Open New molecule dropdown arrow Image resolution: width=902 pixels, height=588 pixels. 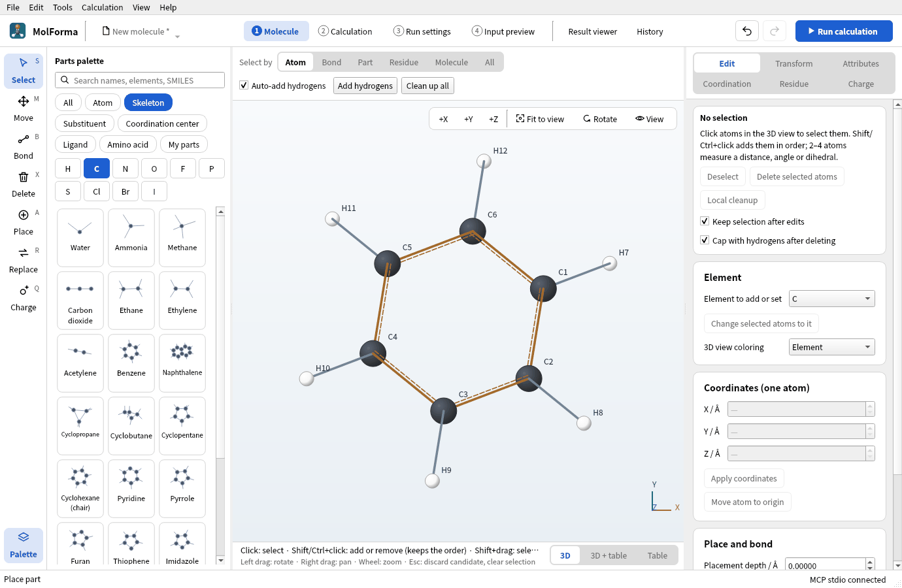[x=177, y=36]
